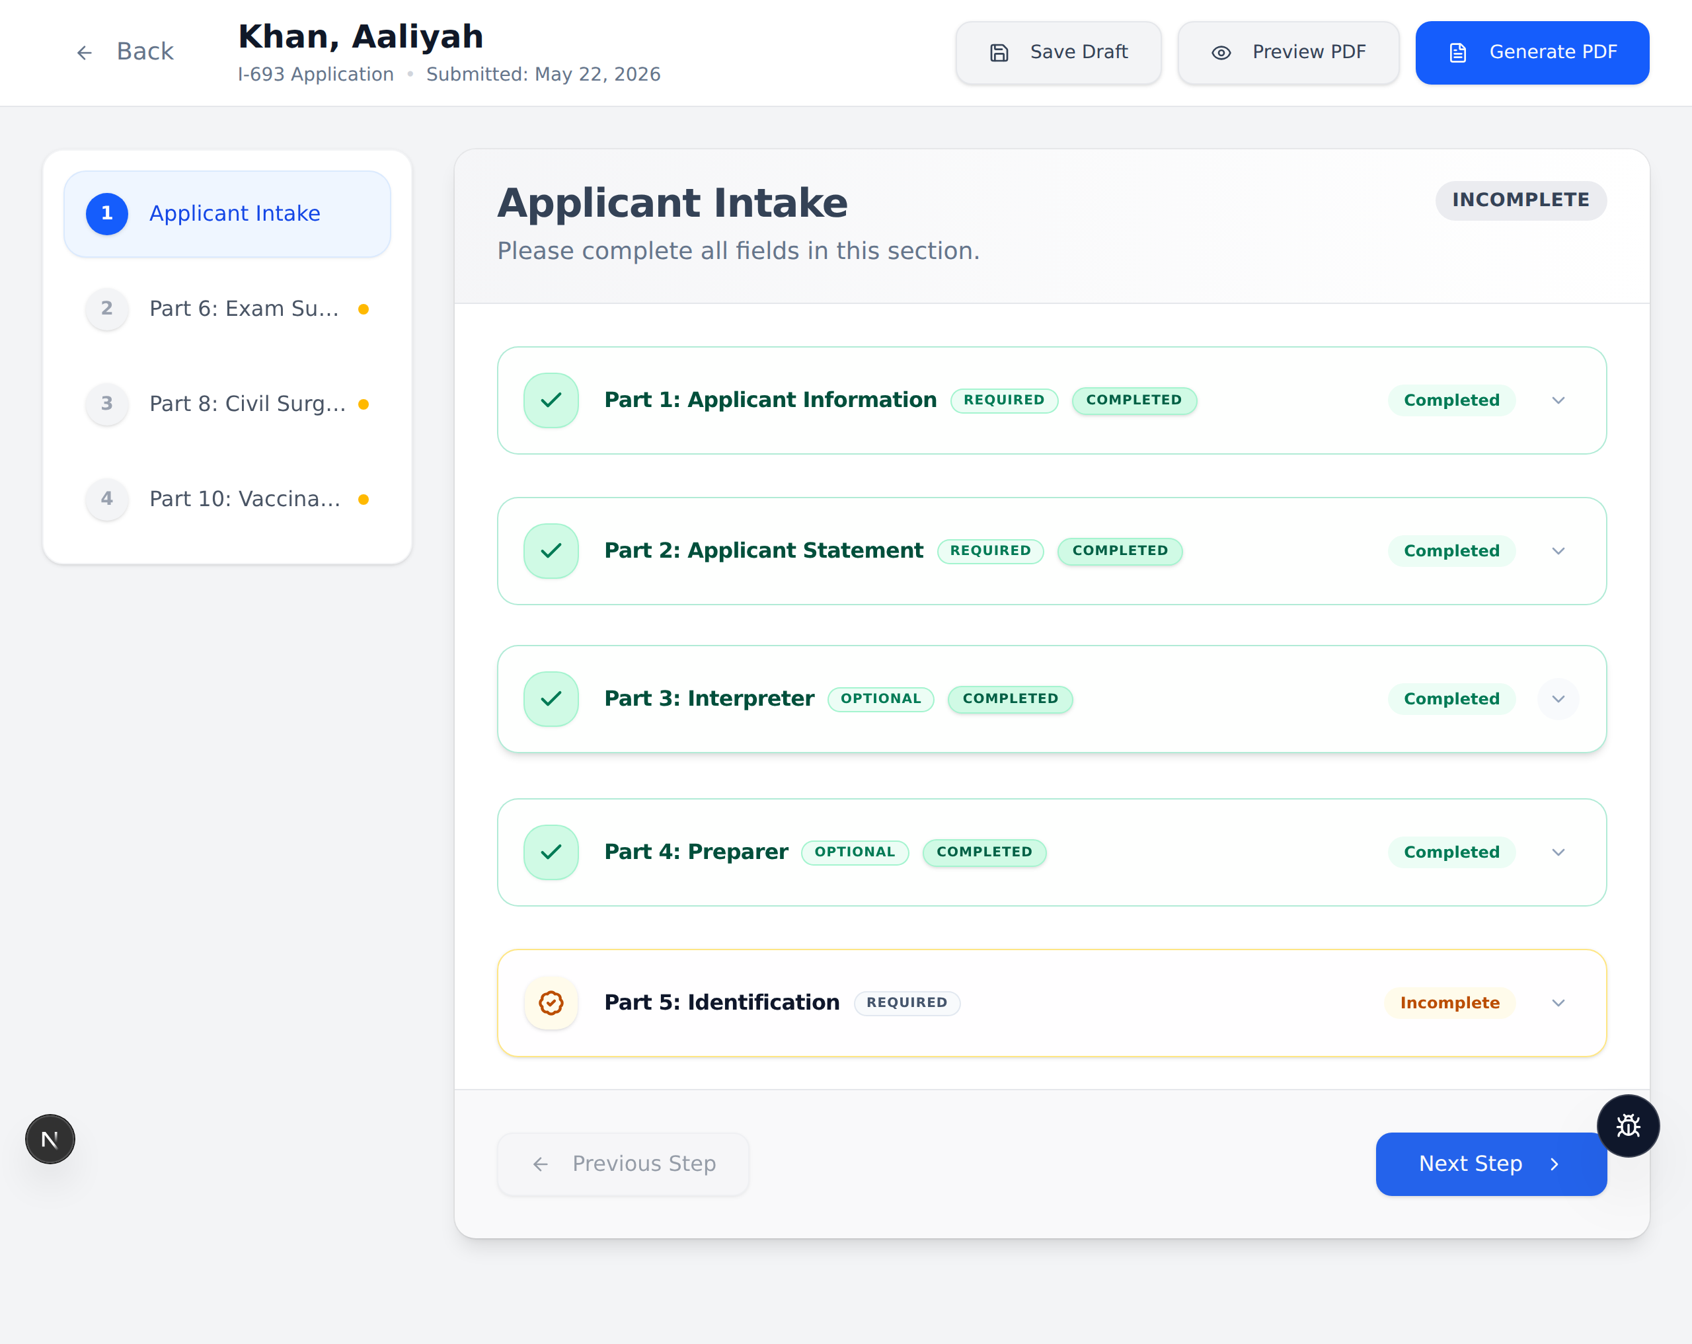The width and height of the screenshot is (1692, 1344).
Task: Expand Part 2: Applicant Statement chevron
Action: point(1558,551)
